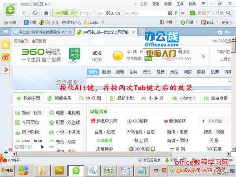236x177 pixels.
Task: Open 360云盘 link
Action: tap(222, 41)
